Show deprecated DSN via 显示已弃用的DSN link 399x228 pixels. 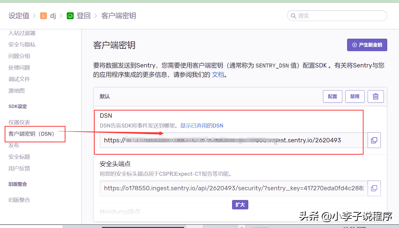click(x=202, y=126)
